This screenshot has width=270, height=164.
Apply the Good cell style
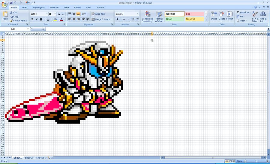coord(174,19)
